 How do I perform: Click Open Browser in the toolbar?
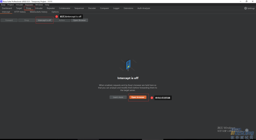[x=80, y=20]
